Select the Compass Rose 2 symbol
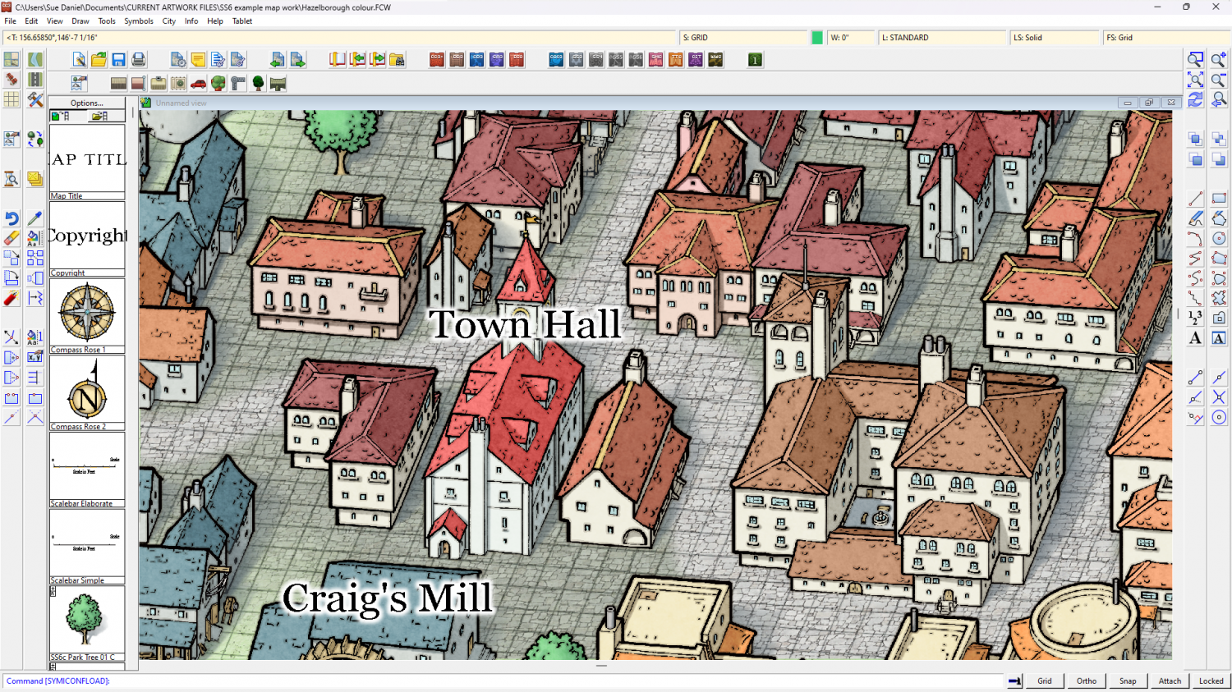1232x692 pixels. pos(87,392)
